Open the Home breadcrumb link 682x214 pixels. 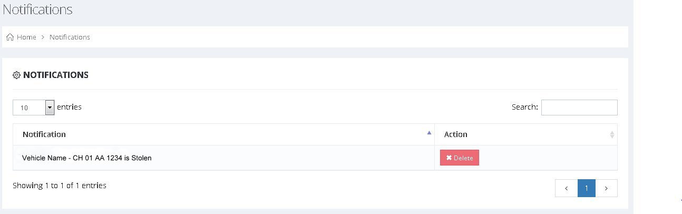(x=26, y=37)
